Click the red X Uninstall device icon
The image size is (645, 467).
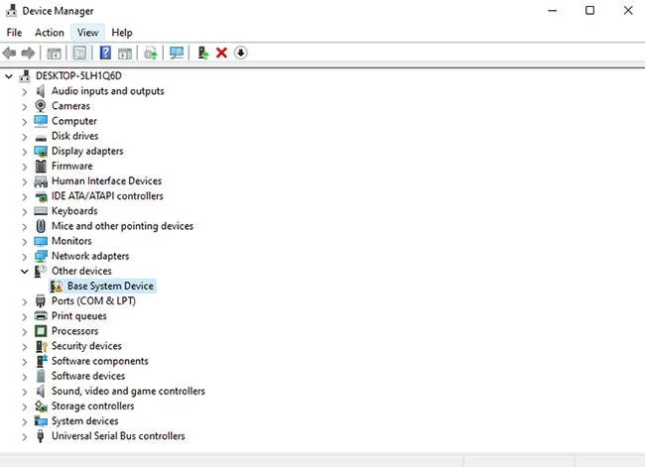tap(221, 53)
